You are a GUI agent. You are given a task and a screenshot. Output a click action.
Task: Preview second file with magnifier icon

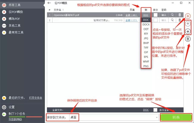(172, 20)
